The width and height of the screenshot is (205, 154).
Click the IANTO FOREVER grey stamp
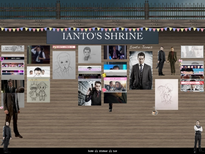pos(13,48)
